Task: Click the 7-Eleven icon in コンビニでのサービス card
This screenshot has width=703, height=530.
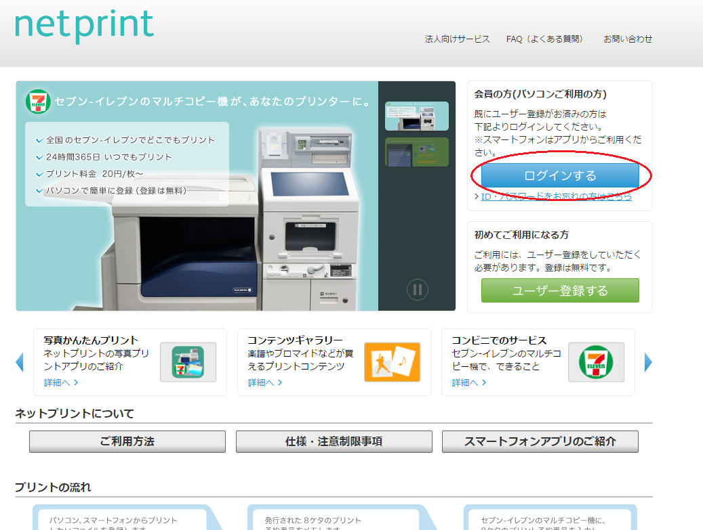Action: 597,362
